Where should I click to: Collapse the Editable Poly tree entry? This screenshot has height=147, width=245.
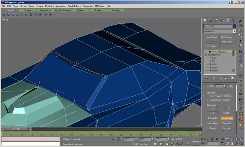pyautogui.click(x=206, y=55)
